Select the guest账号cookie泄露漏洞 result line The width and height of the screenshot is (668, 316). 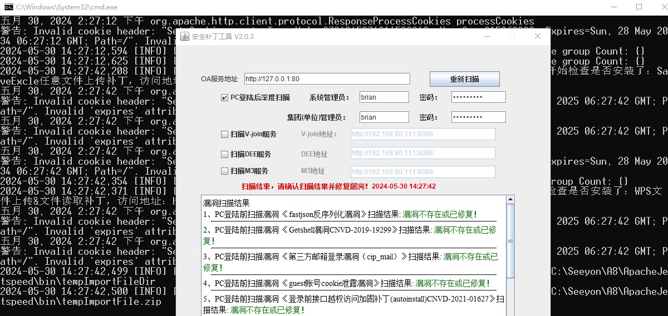pos(346,283)
